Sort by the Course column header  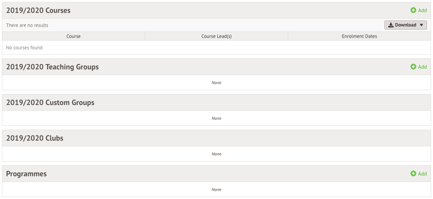(74, 36)
